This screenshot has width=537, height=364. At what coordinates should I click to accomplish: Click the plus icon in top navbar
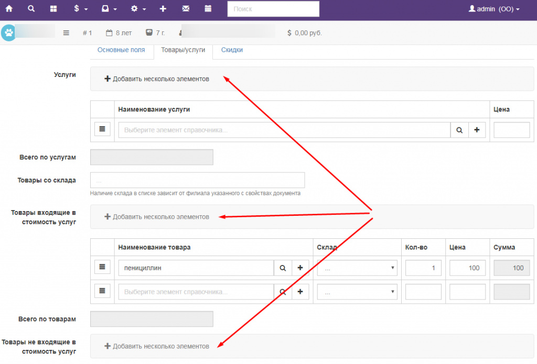[x=163, y=8]
